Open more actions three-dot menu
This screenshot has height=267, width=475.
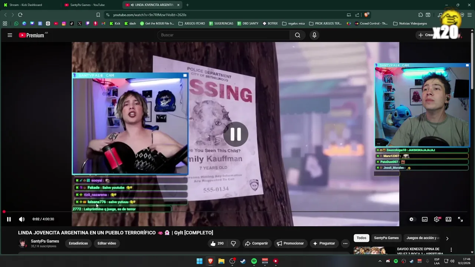345,244
